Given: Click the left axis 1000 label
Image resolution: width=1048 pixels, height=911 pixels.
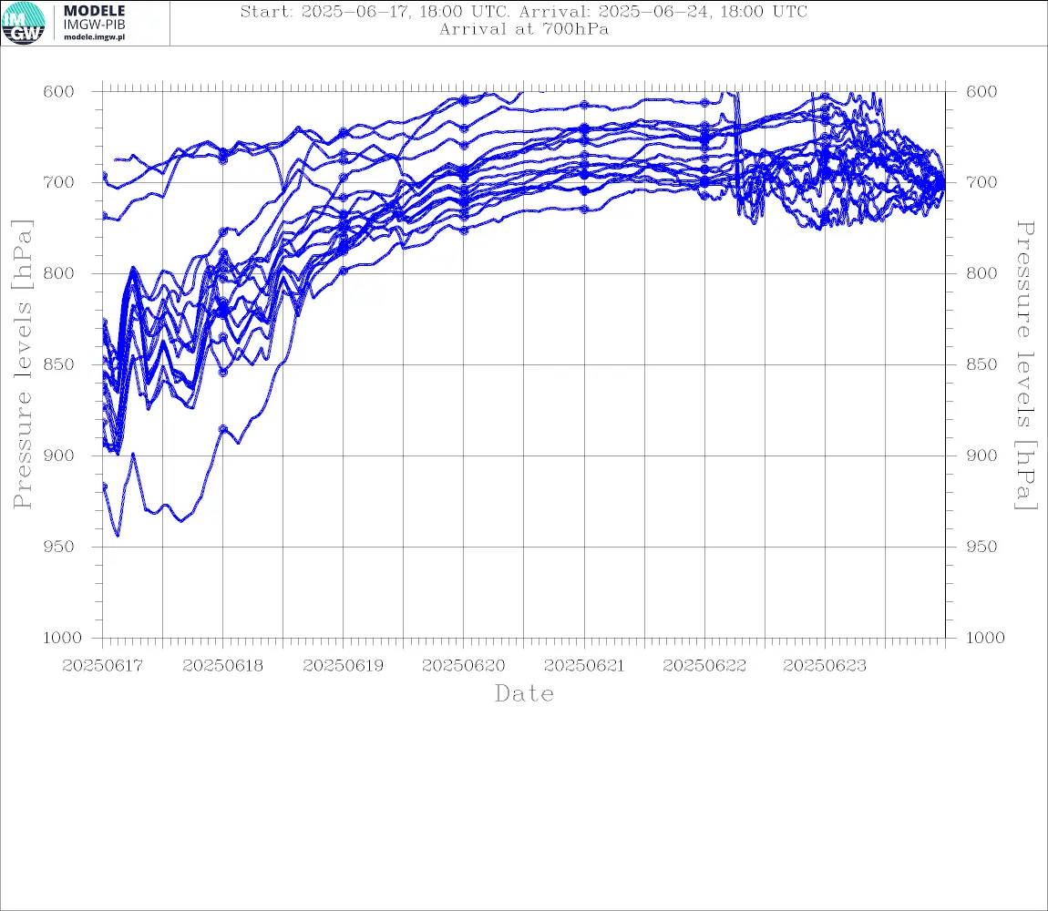Looking at the screenshot, I should 62,638.
